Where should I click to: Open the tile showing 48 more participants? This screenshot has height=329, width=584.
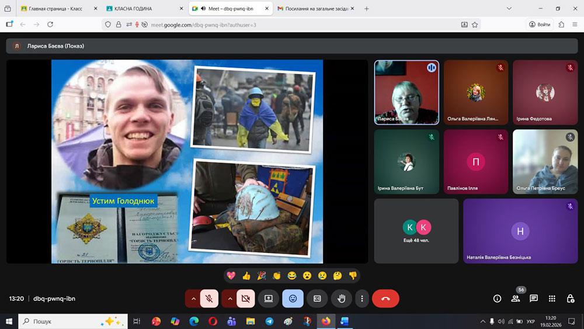(416, 230)
